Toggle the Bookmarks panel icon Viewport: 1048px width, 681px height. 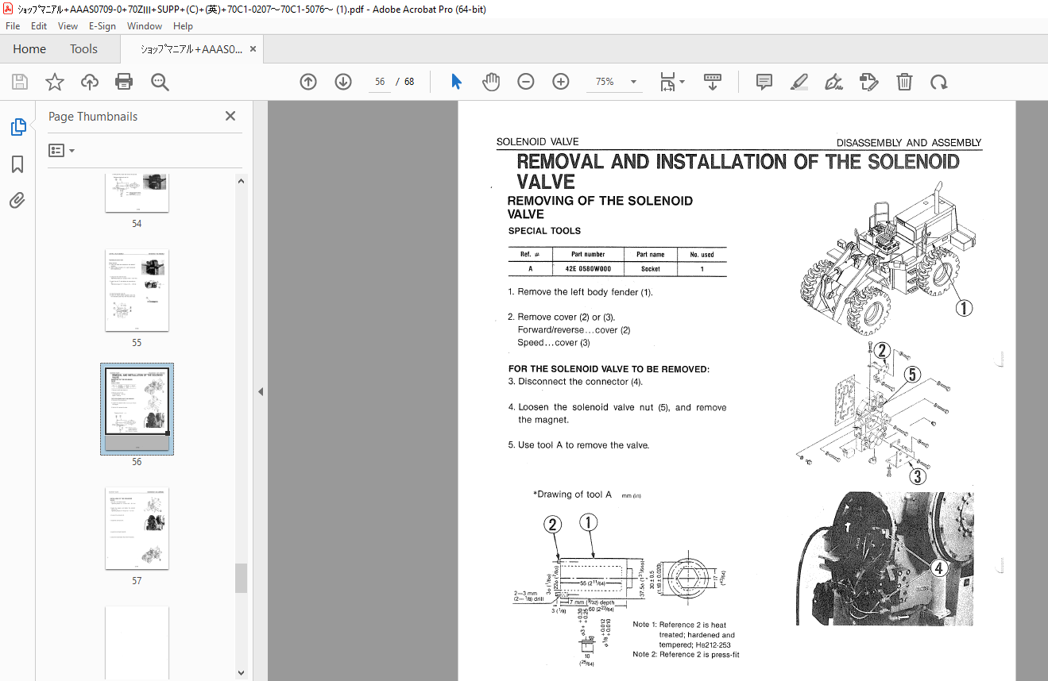[x=17, y=164]
